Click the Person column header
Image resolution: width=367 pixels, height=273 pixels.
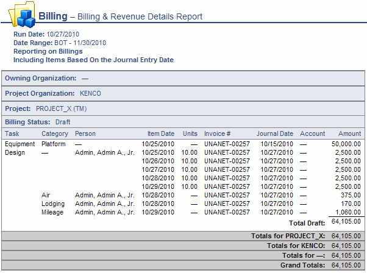pos(85,133)
